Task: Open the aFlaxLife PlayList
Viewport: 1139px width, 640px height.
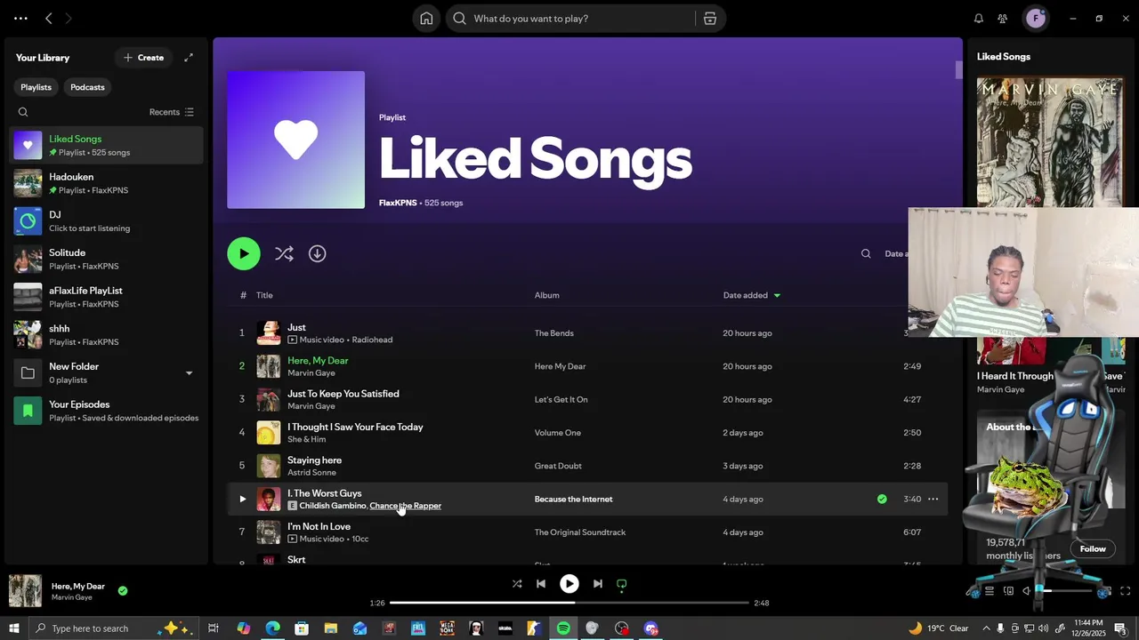Action: click(x=107, y=297)
